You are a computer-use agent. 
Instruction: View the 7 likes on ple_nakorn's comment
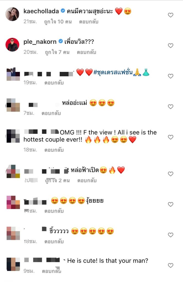click(57, 52)
